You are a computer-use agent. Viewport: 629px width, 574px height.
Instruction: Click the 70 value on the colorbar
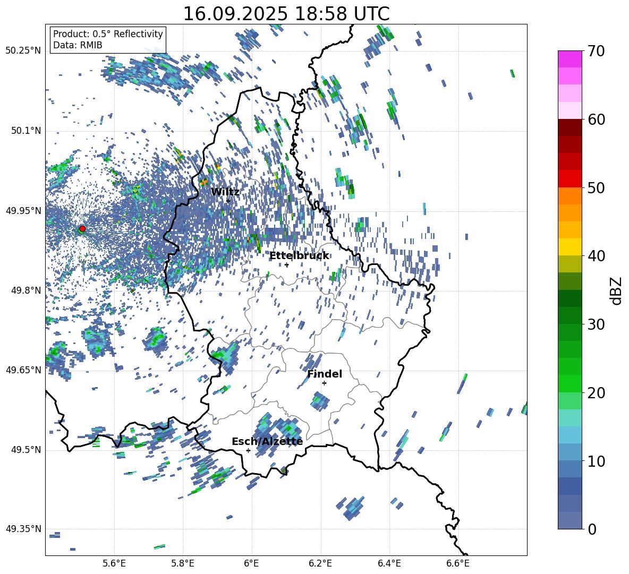596,51
